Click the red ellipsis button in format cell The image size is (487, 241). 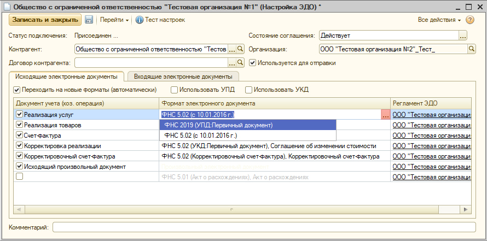click(385, 115)
